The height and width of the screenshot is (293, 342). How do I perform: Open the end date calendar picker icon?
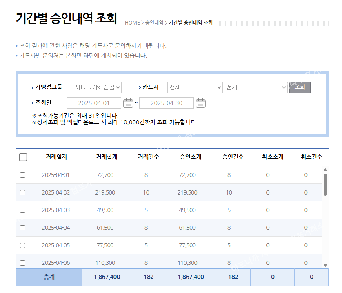[201, 103]
